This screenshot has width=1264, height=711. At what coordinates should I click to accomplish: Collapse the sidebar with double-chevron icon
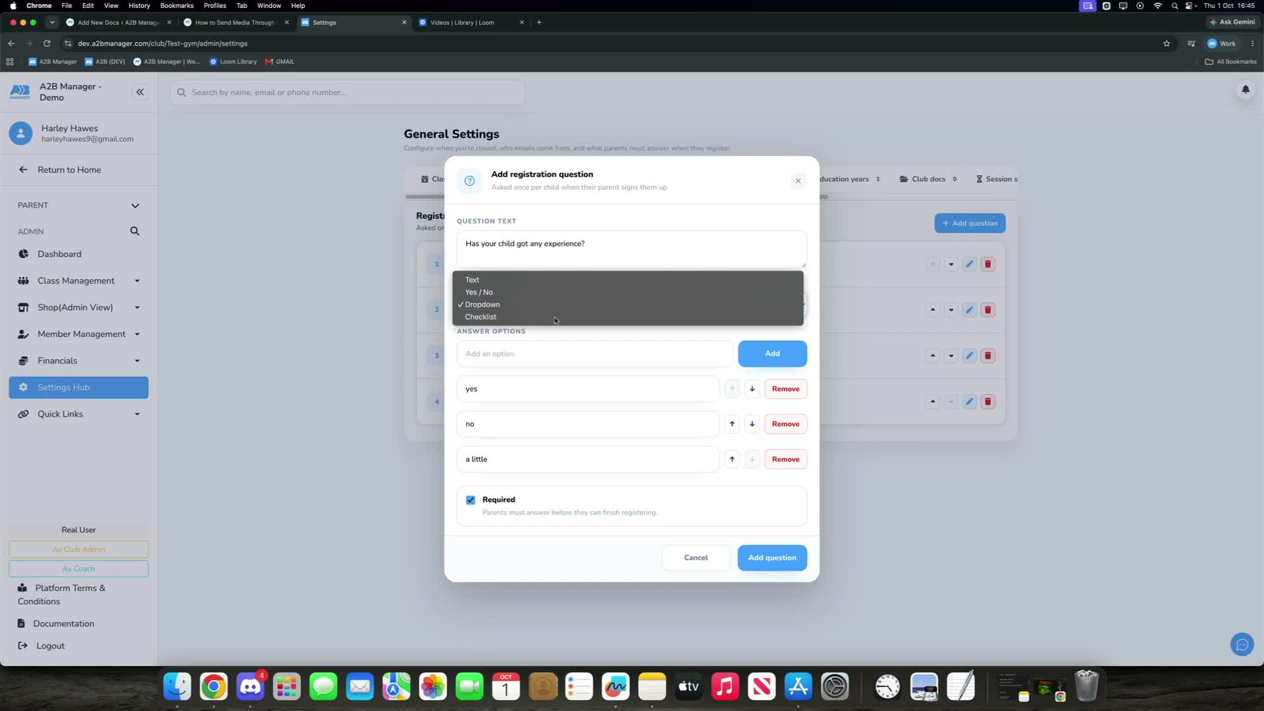[140, 92]
